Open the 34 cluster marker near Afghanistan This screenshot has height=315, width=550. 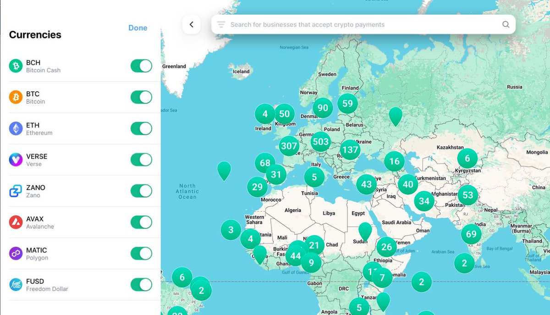(424, 201)
